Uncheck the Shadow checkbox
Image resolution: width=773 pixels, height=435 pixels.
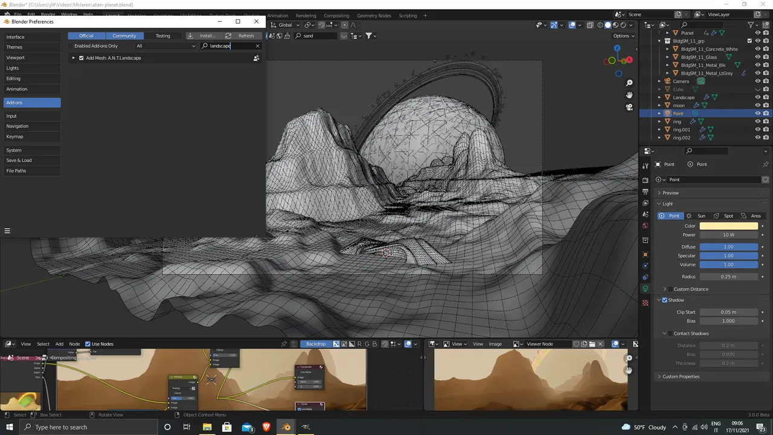pyautogui.click(x=665, y=300)
